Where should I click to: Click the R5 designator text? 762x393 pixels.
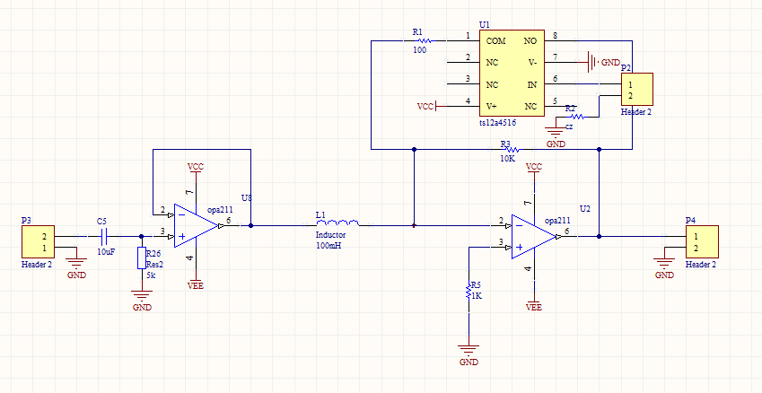click(476, 285)
